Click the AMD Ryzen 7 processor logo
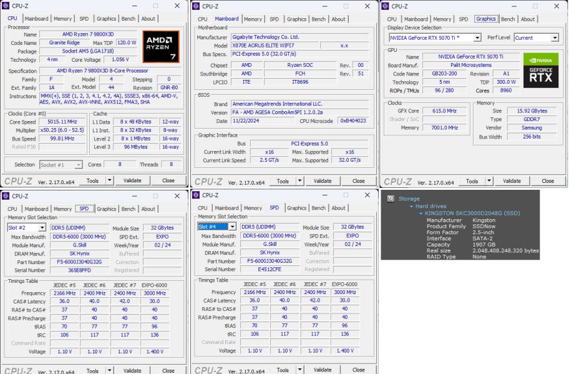 point(161,47)
